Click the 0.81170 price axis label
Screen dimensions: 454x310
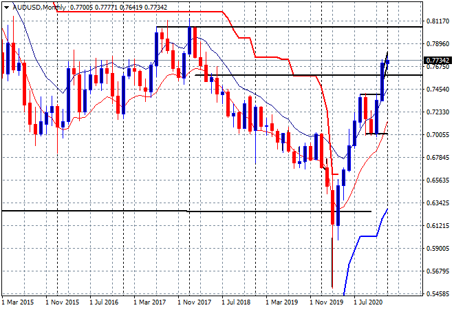click(x=437, y=21)
